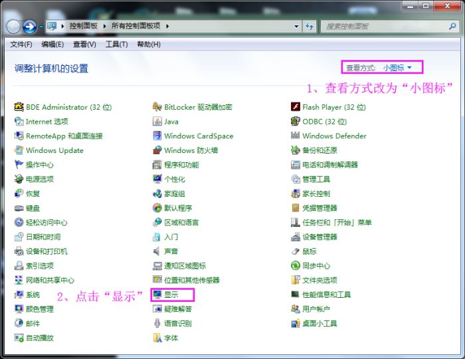The image size is (465, 359).
Task: Open the Flash Player icon
Action: (296, 107)
